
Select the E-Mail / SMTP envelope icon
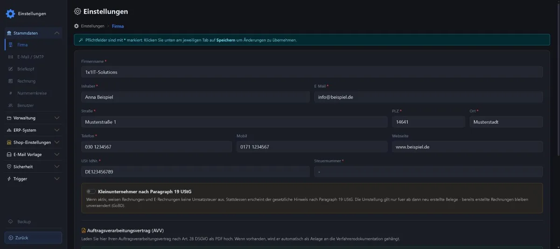11,57
